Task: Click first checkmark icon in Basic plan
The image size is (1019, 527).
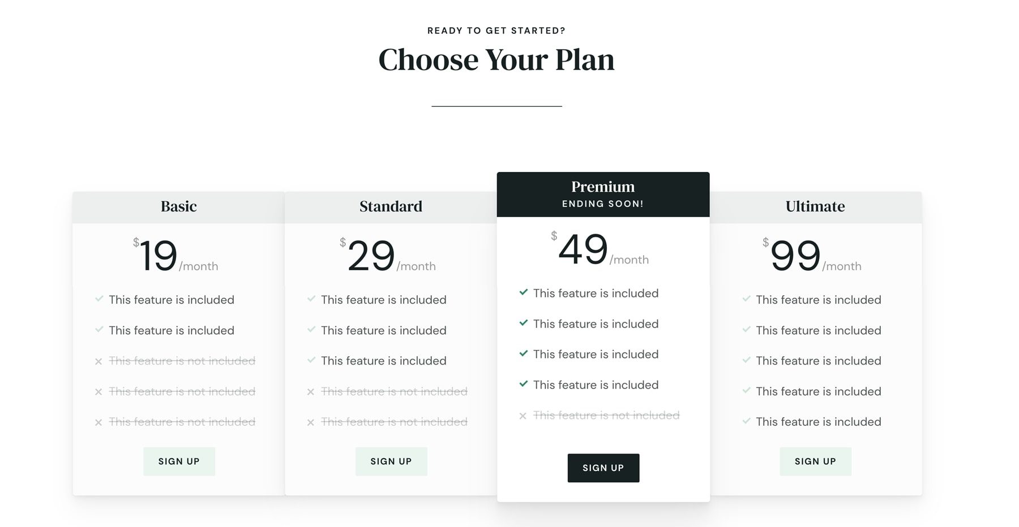Action: [99, 299]
